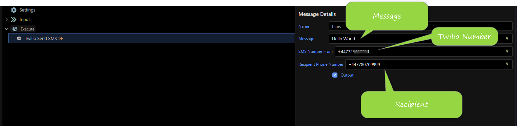
Task: Click the Input double-arrow icon
Action: click(14, 20)
